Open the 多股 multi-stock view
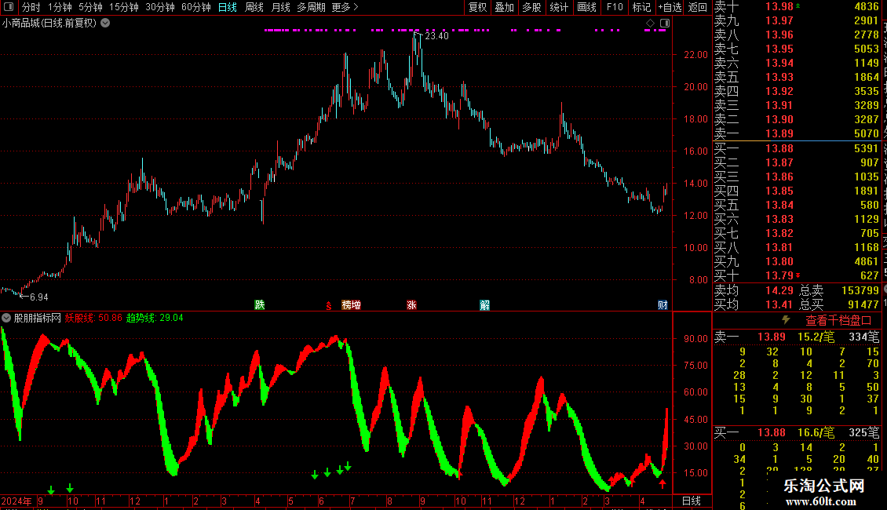The image size is (887, 510). 531,7
